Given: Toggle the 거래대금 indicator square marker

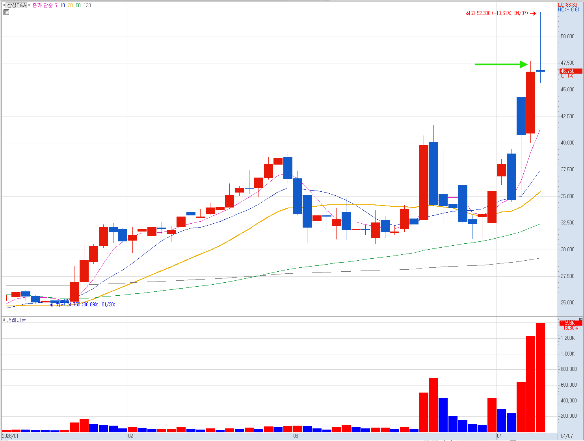Looking at the screenshot, I should [4, 320].
